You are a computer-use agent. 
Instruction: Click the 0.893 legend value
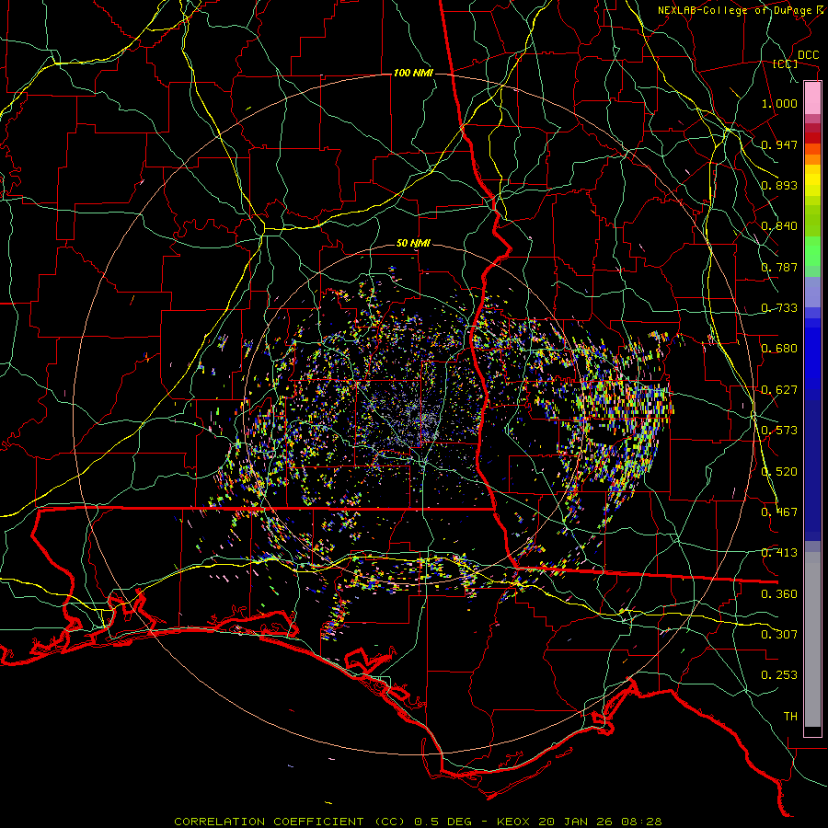click(779, 185)
